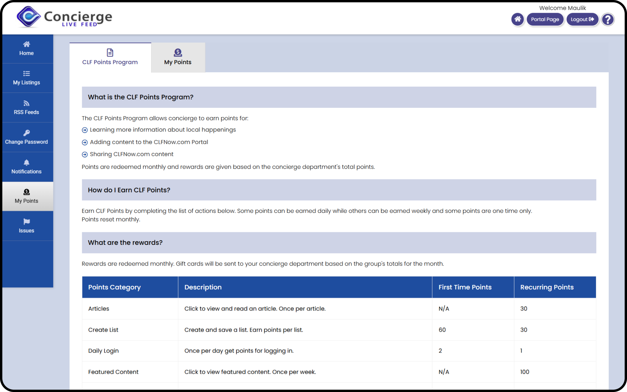The height and width of the screenshot is (392, 627).
Task: Click the Issues flag icon
Action: (26, 222)
